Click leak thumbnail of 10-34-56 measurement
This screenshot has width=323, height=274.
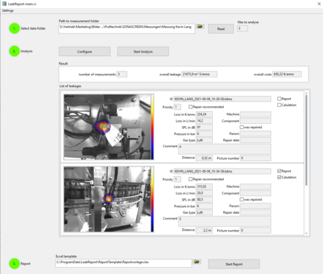pos(107,199)
